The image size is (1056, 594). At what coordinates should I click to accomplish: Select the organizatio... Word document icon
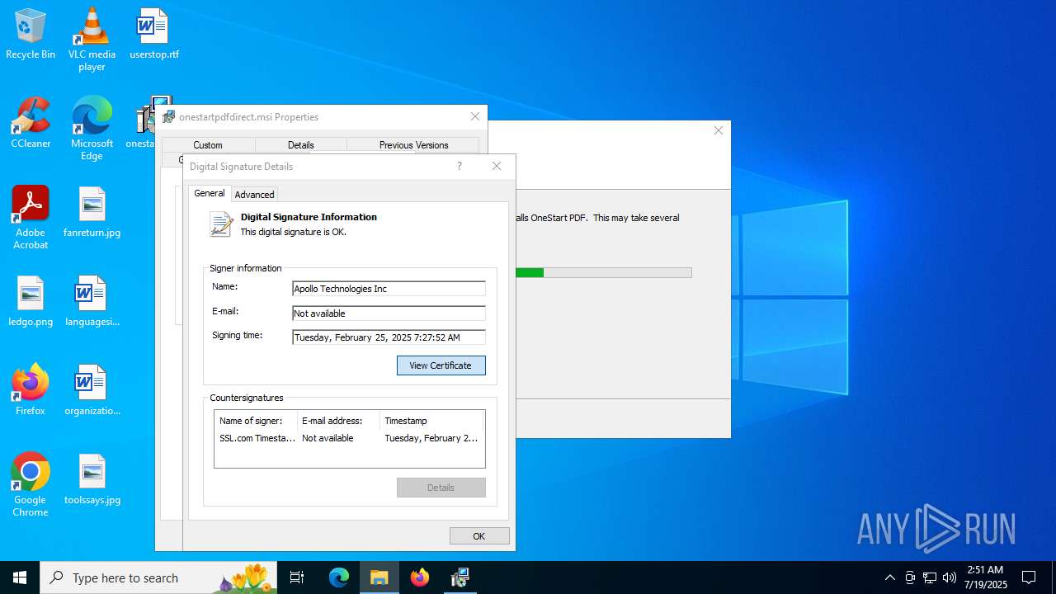(92, 390)
